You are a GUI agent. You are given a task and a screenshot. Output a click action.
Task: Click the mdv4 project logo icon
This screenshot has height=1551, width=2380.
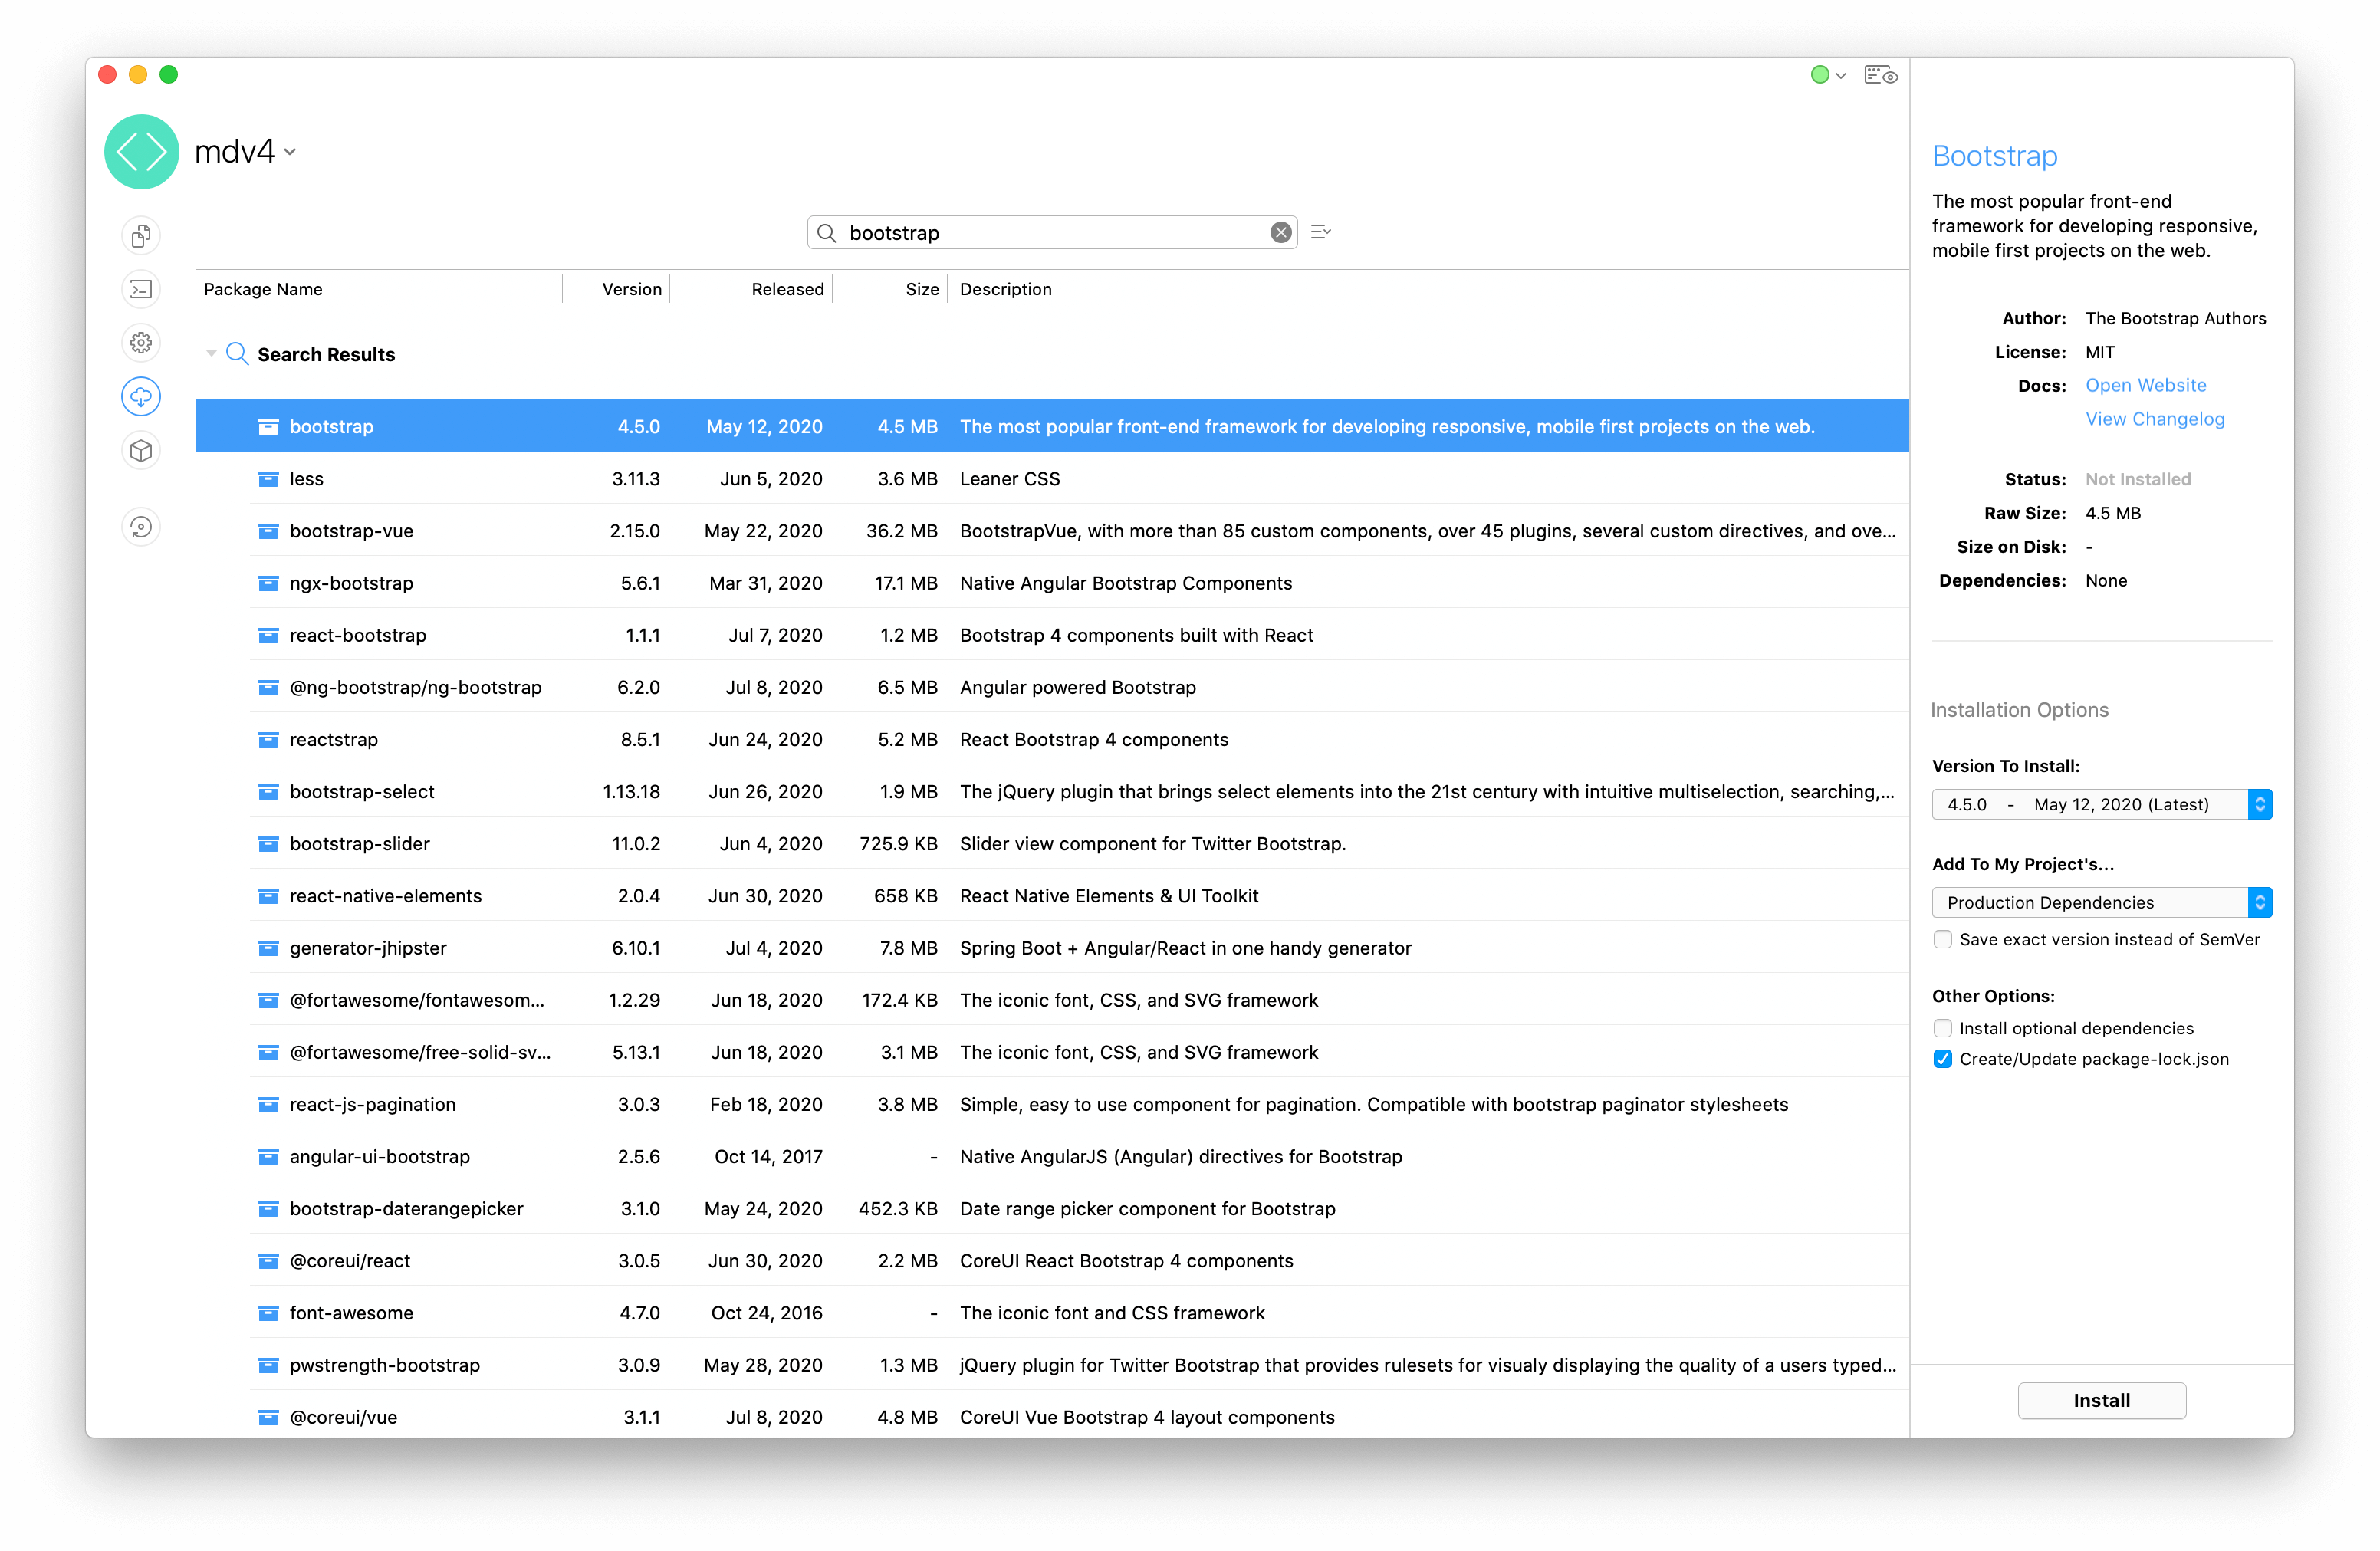click(x=141, y=152)
